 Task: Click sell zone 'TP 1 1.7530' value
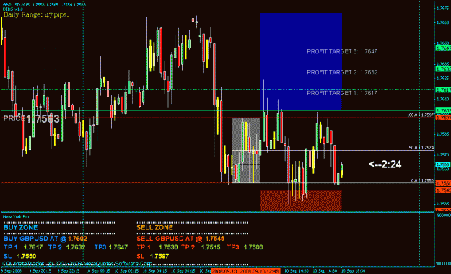[157, 247]
